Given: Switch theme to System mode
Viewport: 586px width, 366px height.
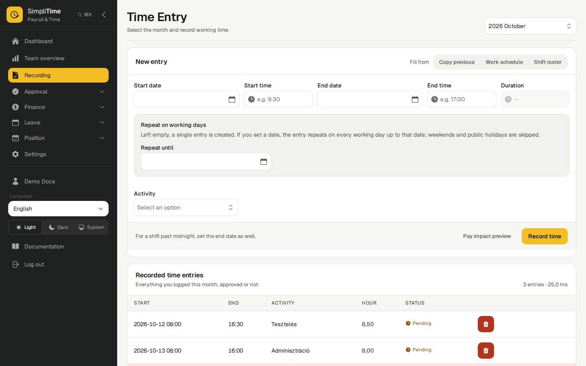Looking at the screenshot, I should pyautogui.click(x=92, y=227).
